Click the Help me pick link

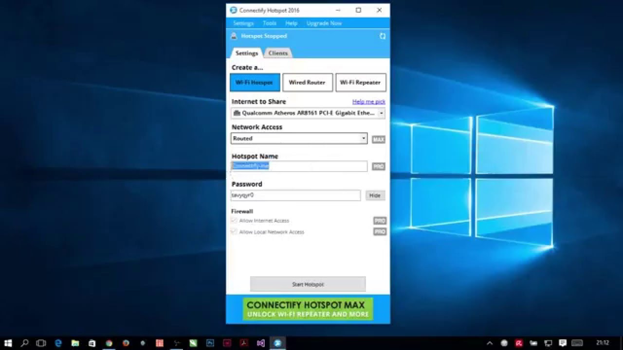[x=368, y=102]
